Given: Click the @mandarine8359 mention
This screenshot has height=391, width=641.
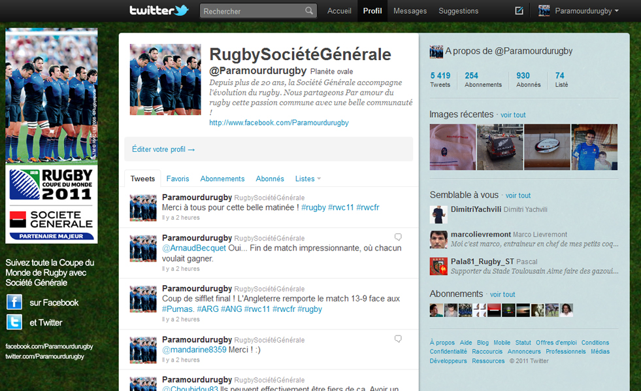Looking at the screenshot, I should [x=194, y=350].
